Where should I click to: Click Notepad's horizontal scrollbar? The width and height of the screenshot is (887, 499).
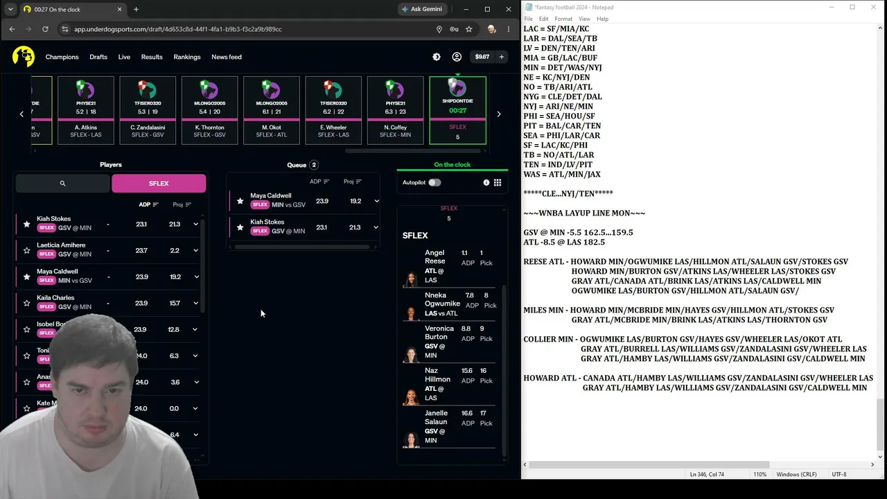(648, 464)
